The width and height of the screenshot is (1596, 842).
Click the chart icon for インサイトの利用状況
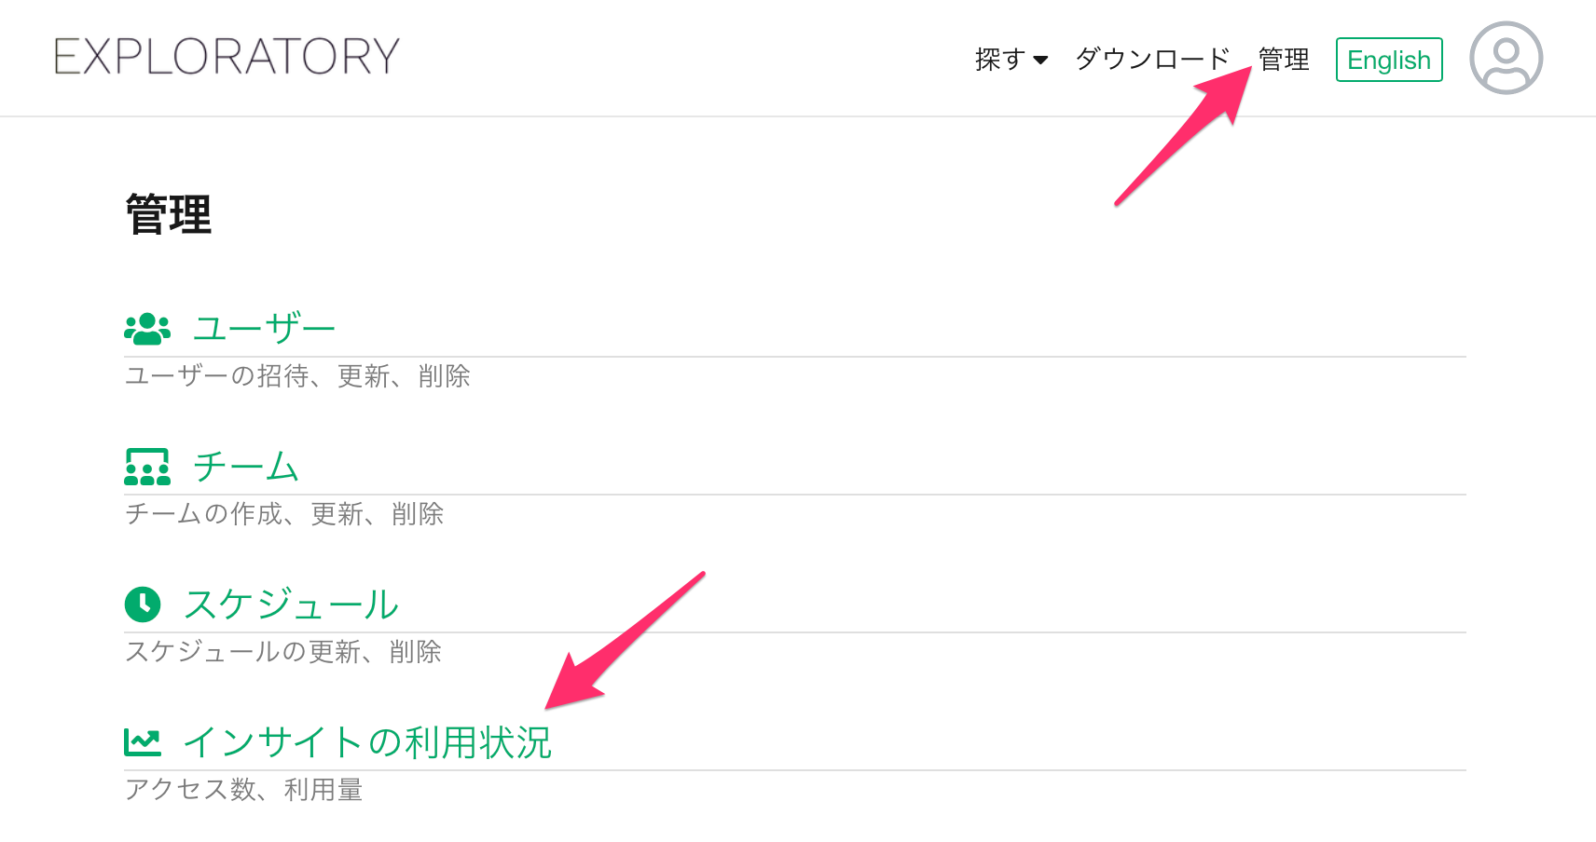pyautogui.click(x=143, y=742)
